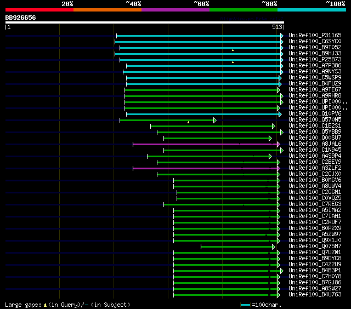Screen dimensions: 351x309
Task: Click the cyan alignment bar for UniRef100_P31165
Action: click(x=199, y=36)
